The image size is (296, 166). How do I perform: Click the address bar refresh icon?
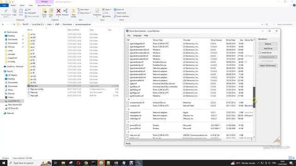pyautogui.click(x=267, y=24)
